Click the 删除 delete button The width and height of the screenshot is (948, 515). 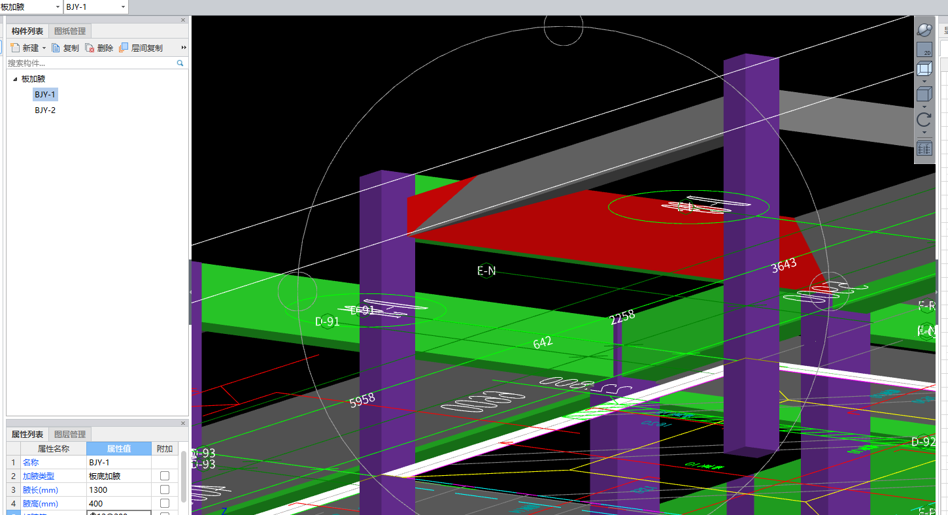99,48
